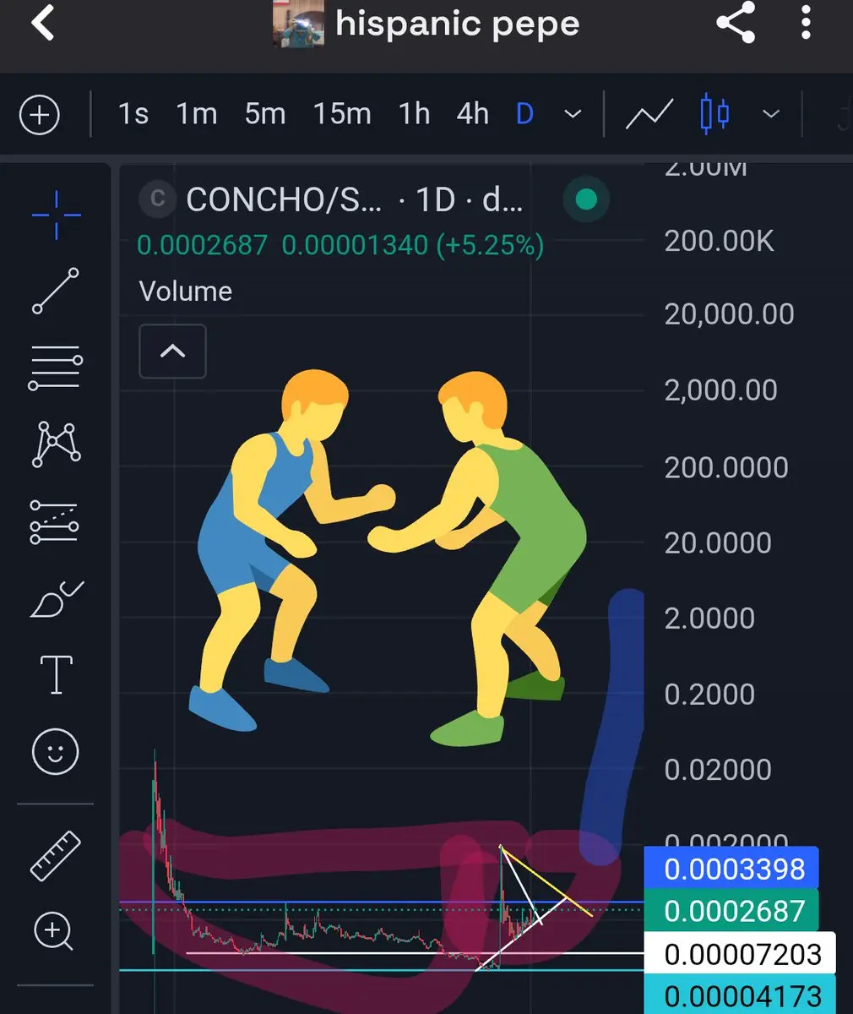853x1014 pixels.
Task: Activate the zoom-in magnifier tool
Action: 54,933
